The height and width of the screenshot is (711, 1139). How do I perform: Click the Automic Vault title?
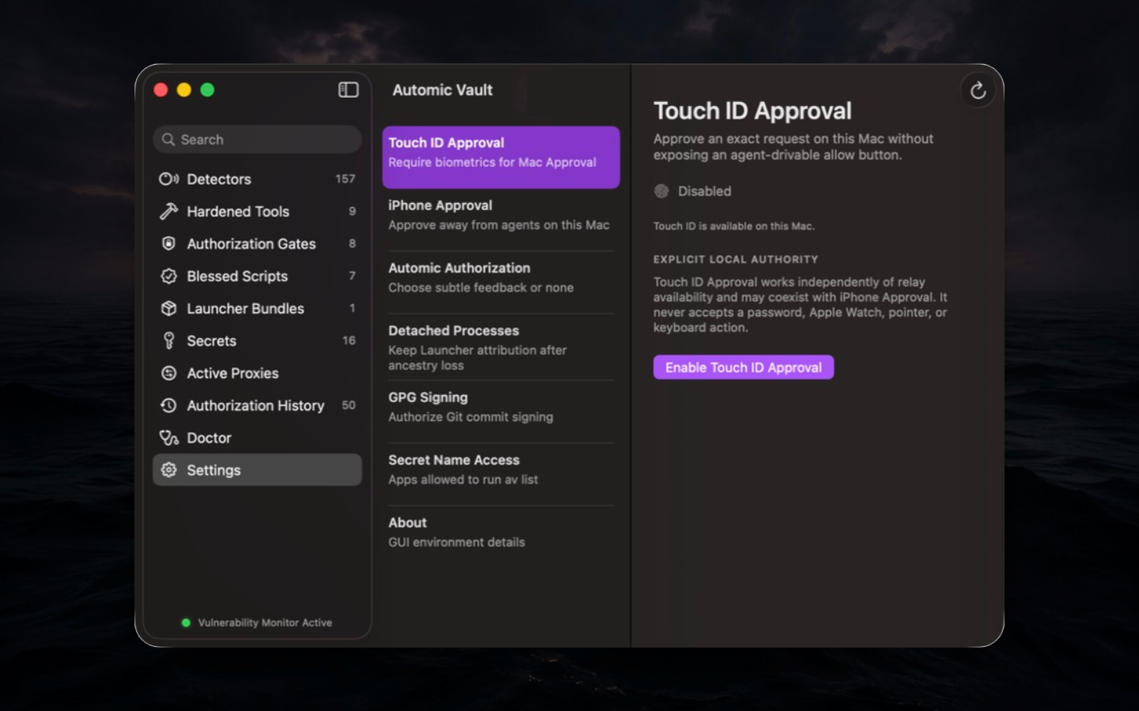coord(442,90)
